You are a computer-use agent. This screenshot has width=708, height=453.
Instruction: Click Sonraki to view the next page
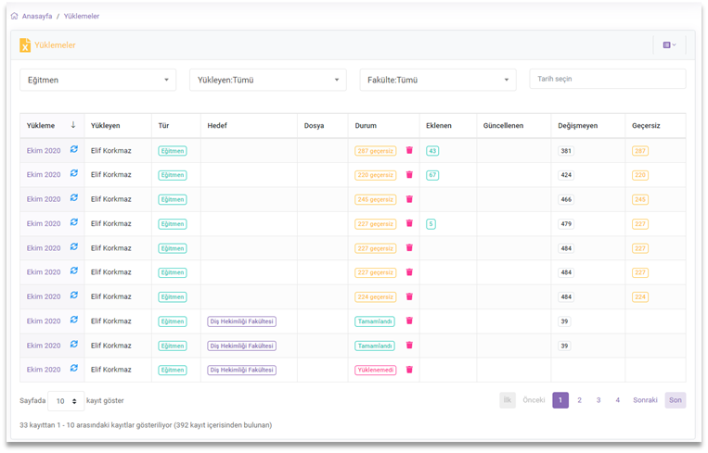[645, 400]
